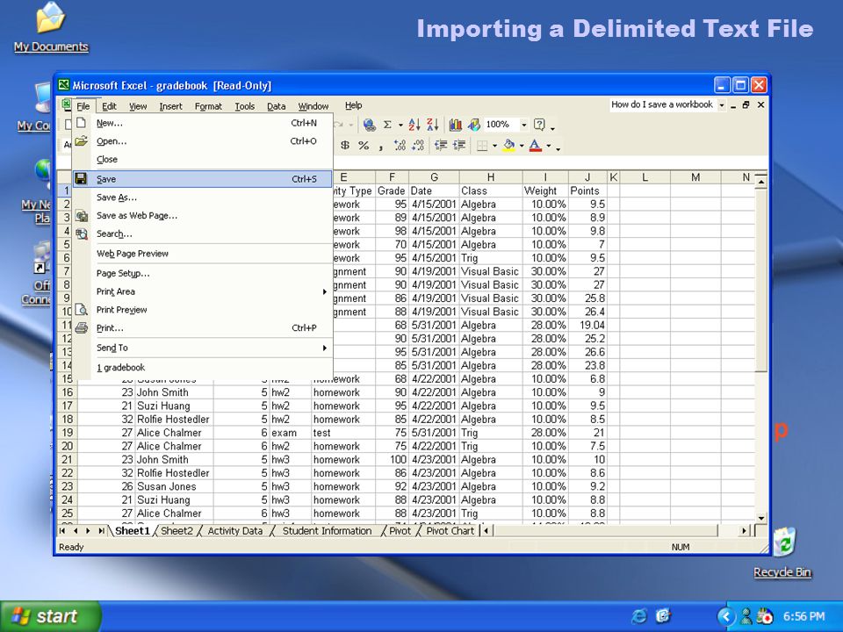843x632 pixels.
Task: Click the Fill Color paint bucket
Action: pos(508,146)
